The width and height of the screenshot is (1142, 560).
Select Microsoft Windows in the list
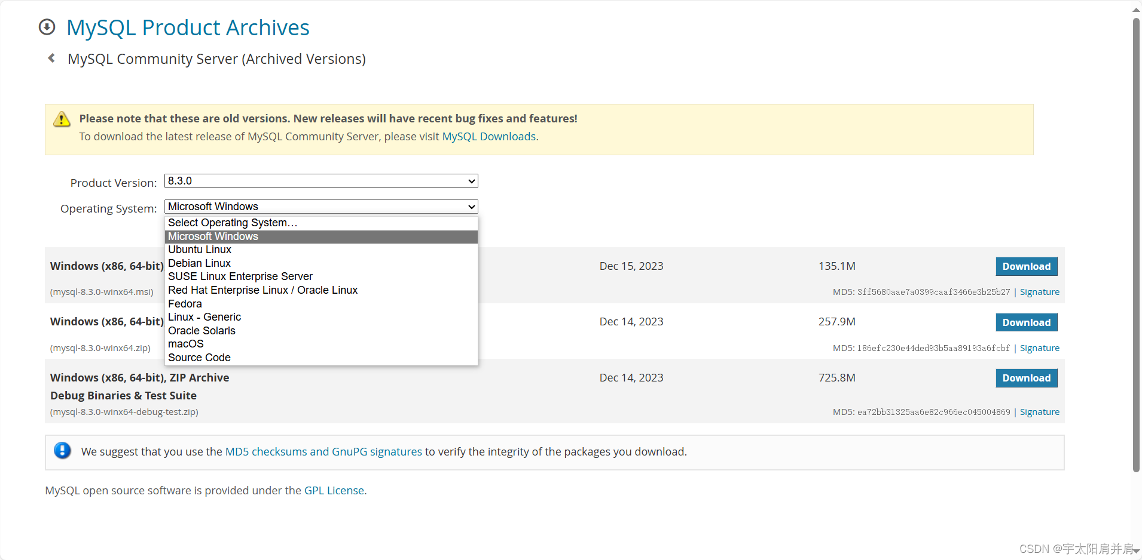click(x=321, y=236)
